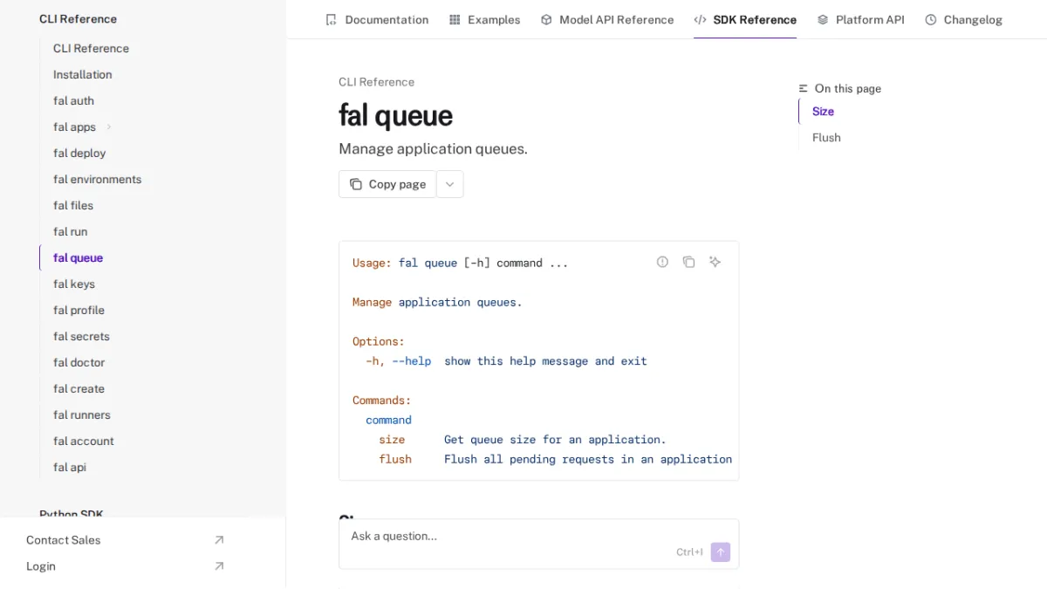Click the '-h, --help' option line

pyautogui.click(x=506, y=360)
